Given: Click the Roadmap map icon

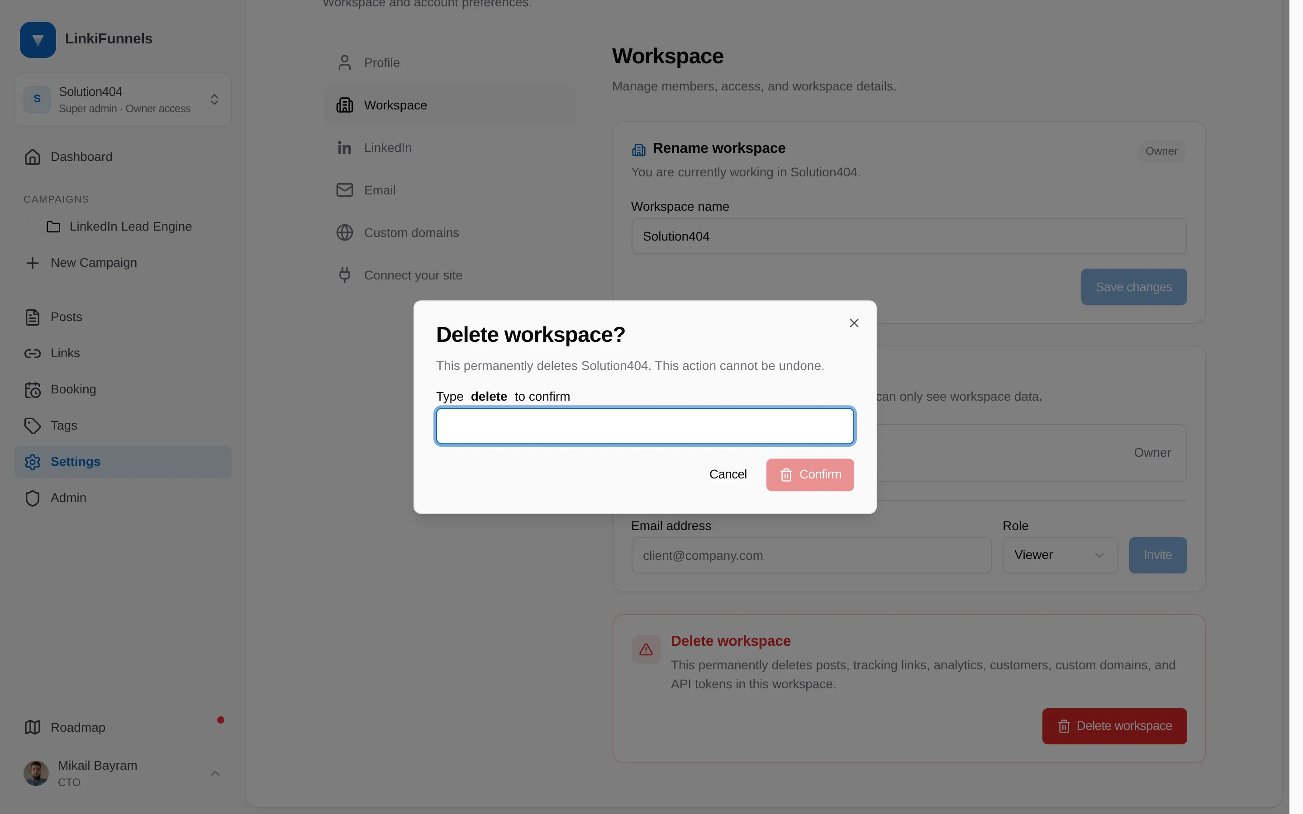Looking at the screenshot, I should 32,727.
